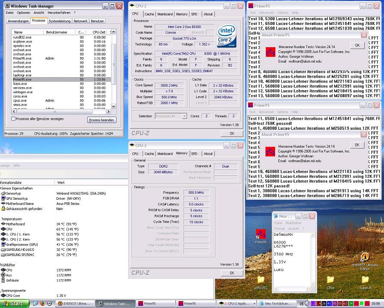Close the upper About Prime95 dialog
384x308 pixels.
[364, 35]
